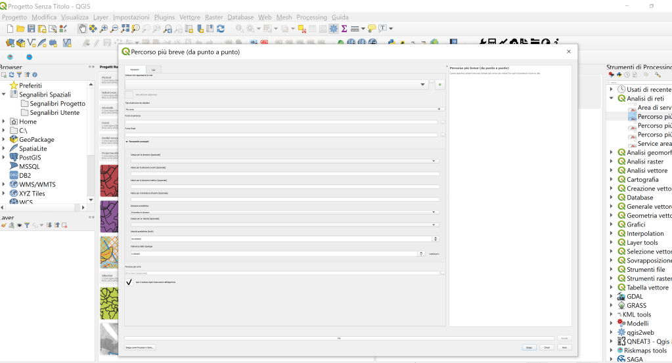Screen dimensions: 672x363
Task: Toggle the 'Solo elementi selezionati' checkbox
Action: click(x=129, y=95)
